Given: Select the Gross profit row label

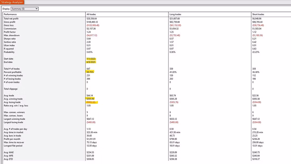Looking at the screenshot, I should pos(10,22).
